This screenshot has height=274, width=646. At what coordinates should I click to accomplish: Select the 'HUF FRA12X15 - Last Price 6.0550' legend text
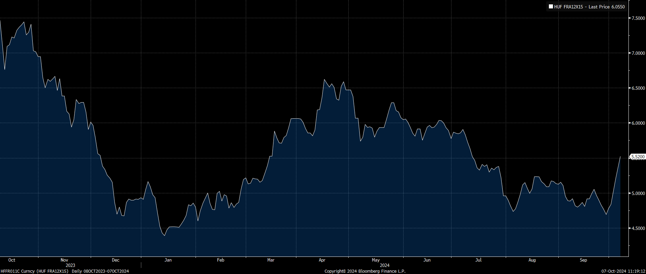tap(589, 7)
